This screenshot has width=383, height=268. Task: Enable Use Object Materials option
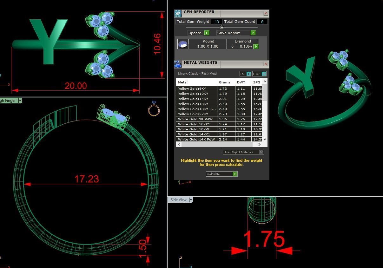261,152
